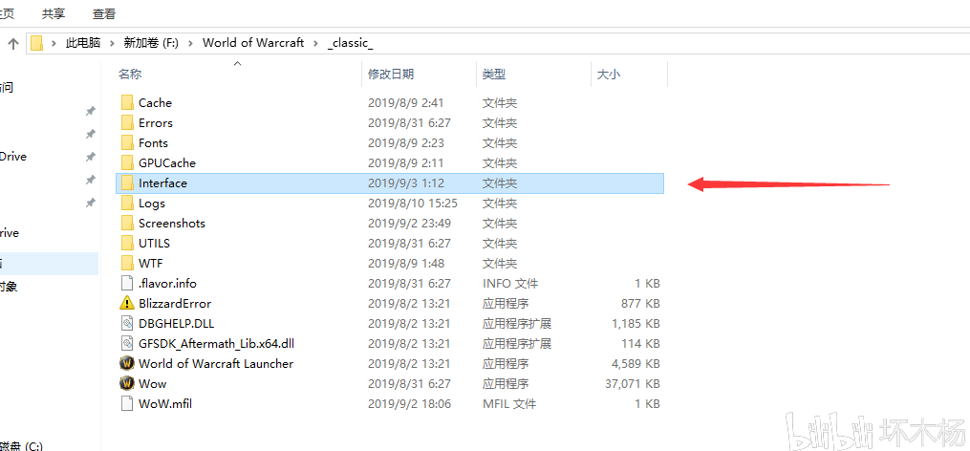The image size is (970, 451).
Task: Select the Cache folder name
Action: [155, 102]
